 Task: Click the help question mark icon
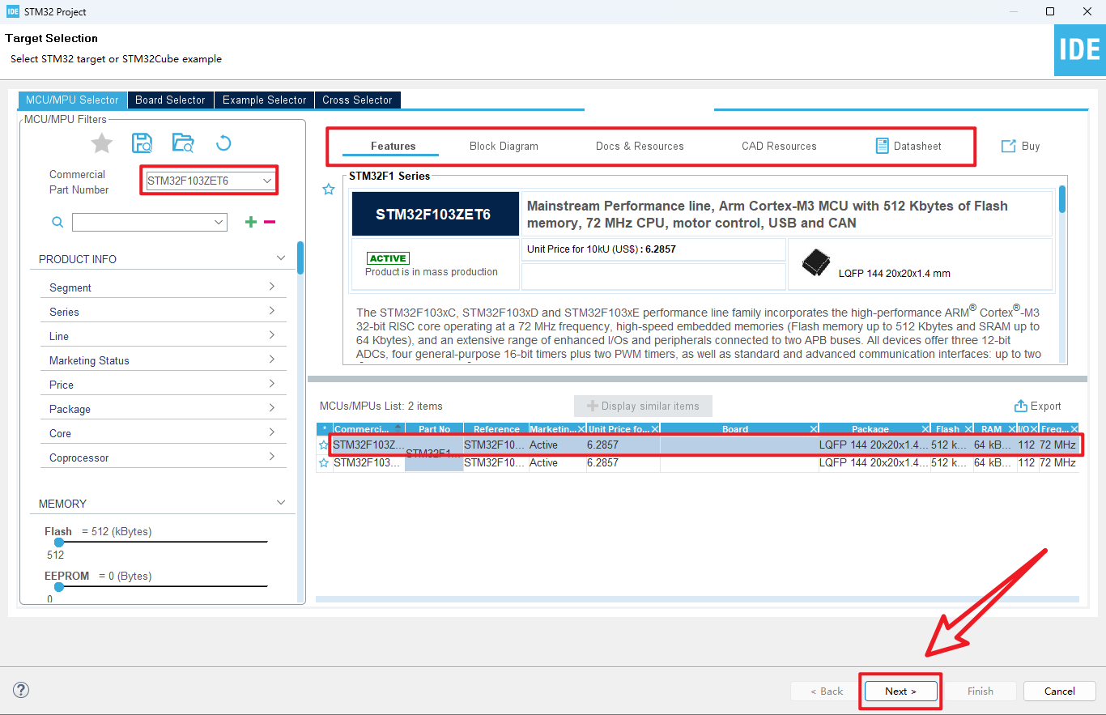[21, 690]
